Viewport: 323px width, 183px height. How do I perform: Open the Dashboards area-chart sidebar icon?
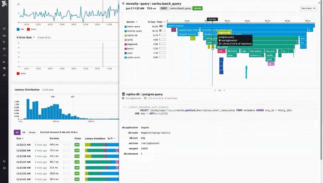pyautogui.click(x=4, y=35)
